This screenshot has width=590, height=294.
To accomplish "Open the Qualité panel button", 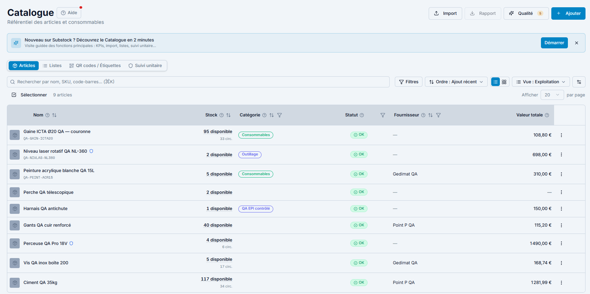I will pyautogui.click(x=526, y=13).
